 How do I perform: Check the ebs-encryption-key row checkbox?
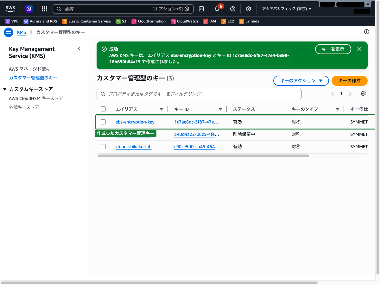click(103, 122)
